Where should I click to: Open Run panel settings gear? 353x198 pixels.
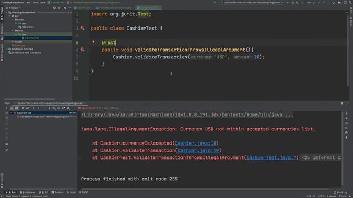click(342, 103)
